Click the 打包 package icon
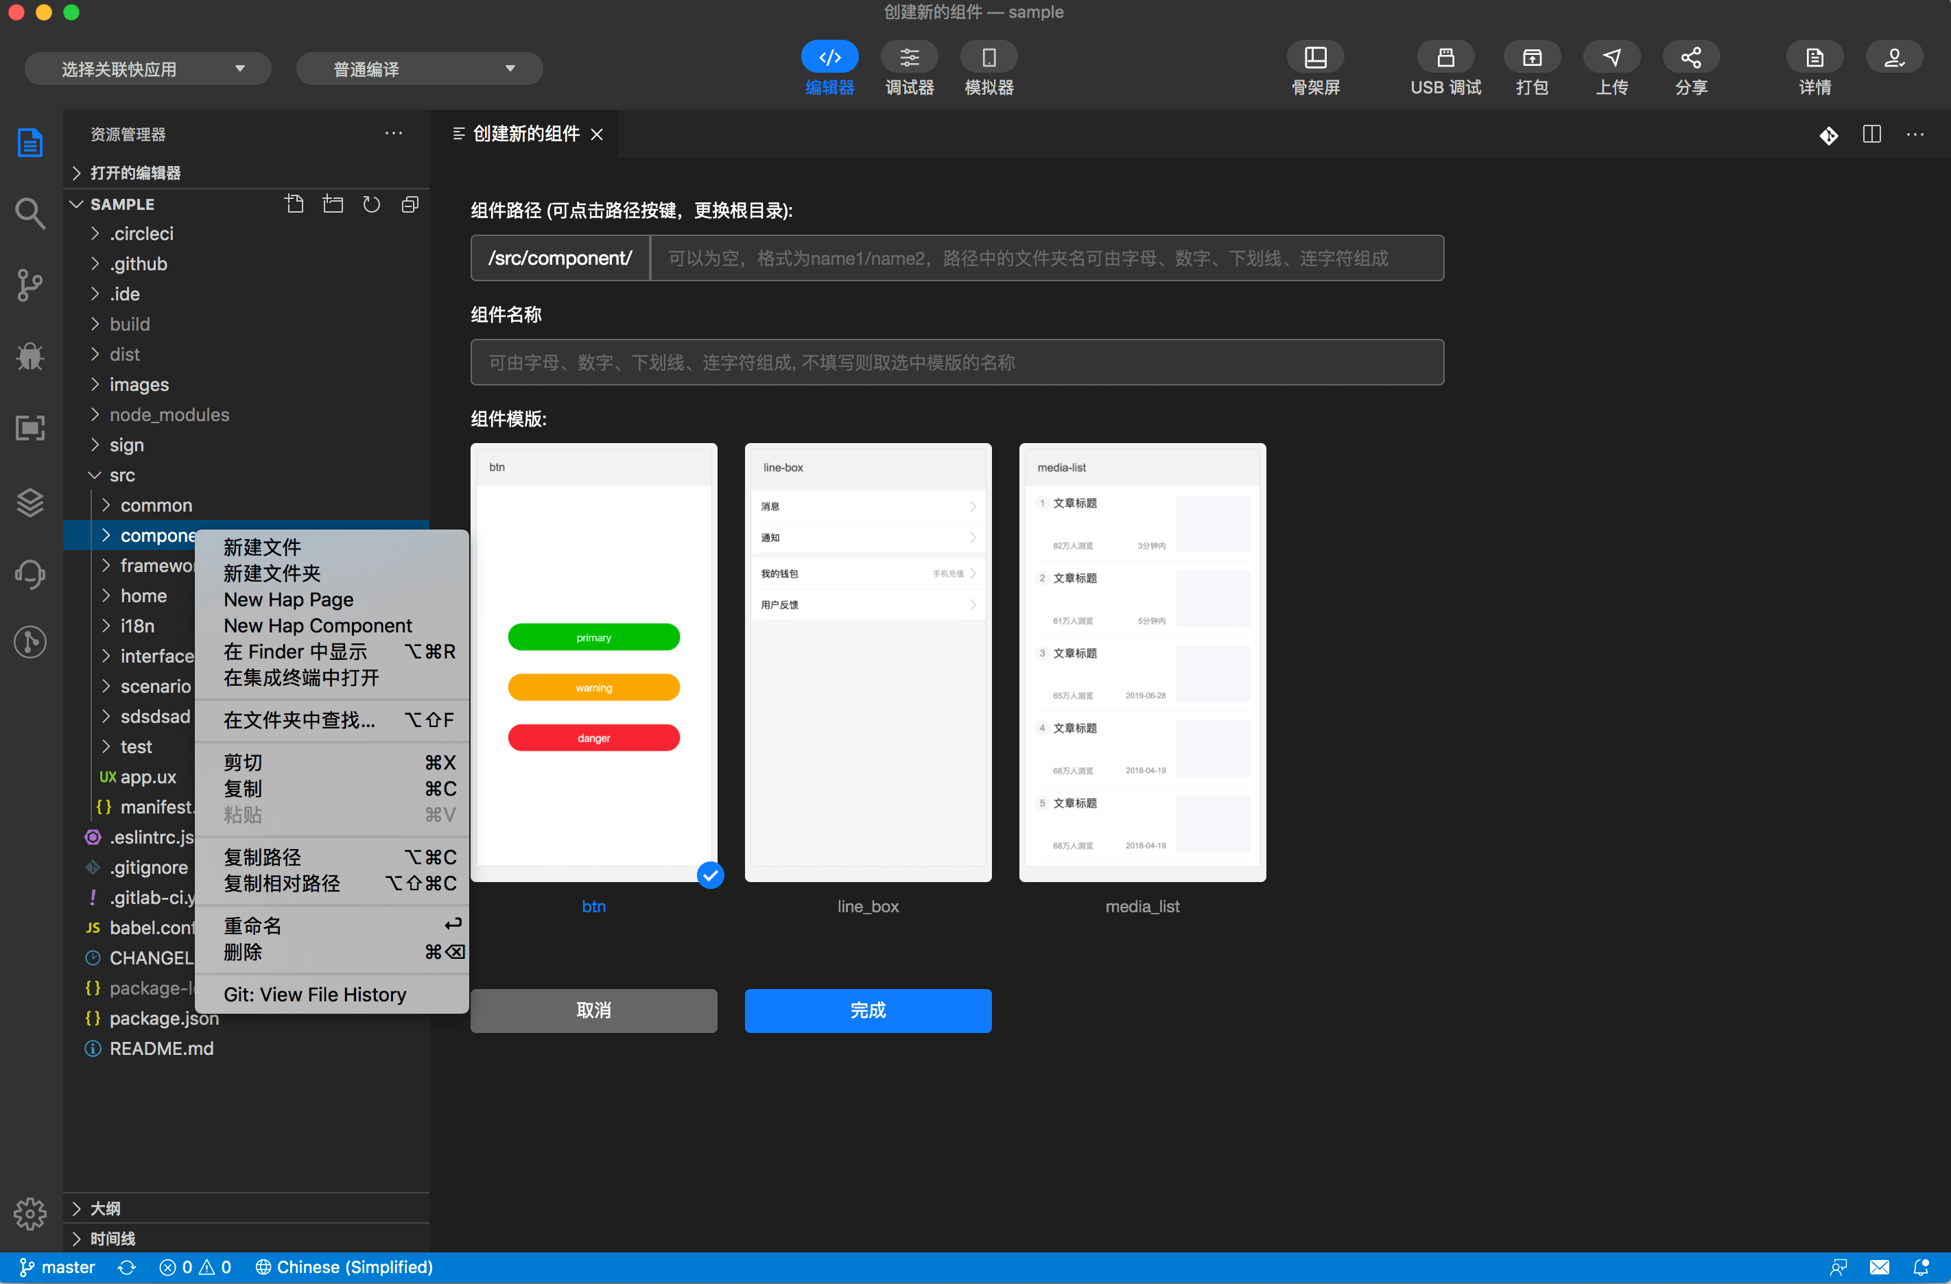This screenshot has width=1951, height=1284. [1531, 58]
